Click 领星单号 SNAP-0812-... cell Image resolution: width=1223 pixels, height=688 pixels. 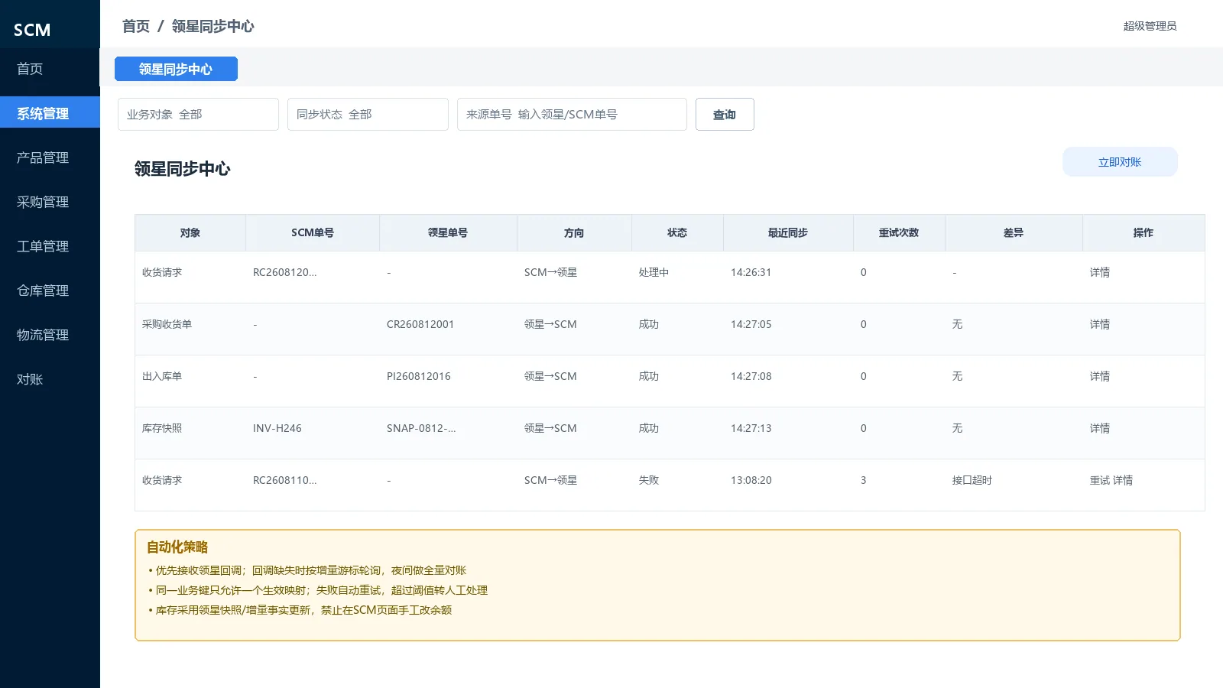coord(421,428)
